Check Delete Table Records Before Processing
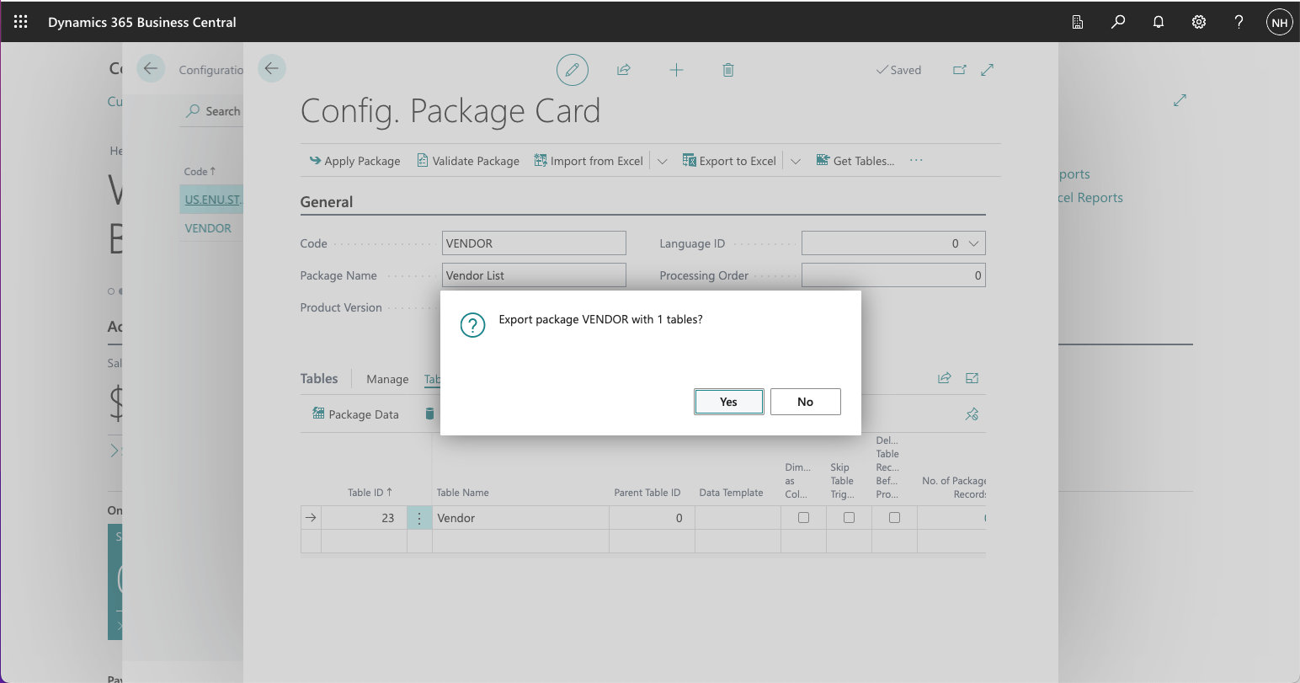 894,518
